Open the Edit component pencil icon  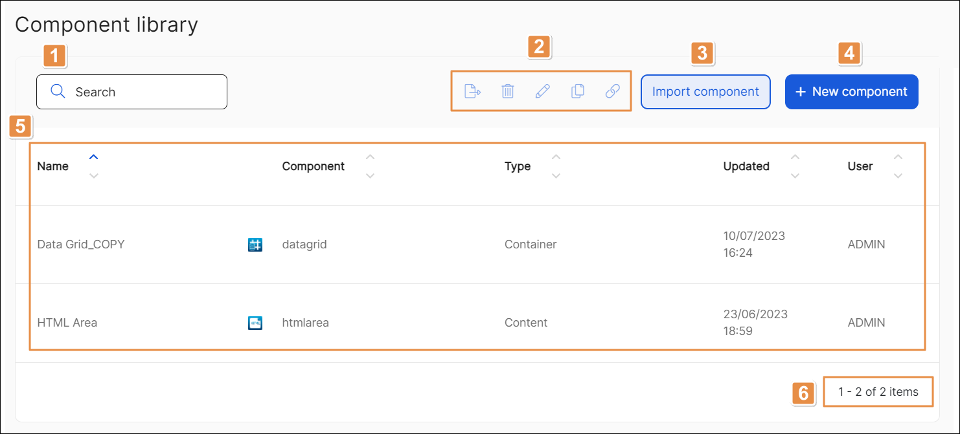point(542,91)
